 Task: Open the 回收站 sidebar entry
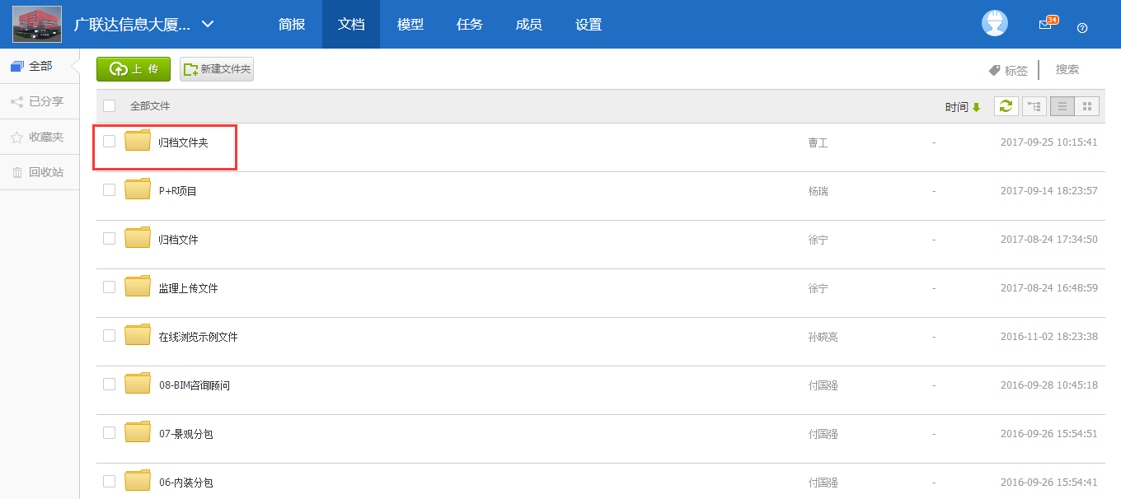click(45, 172)
